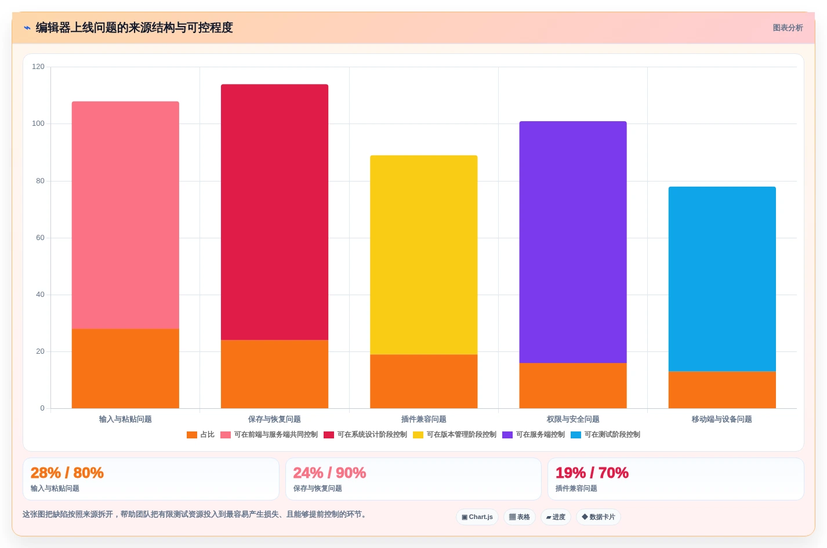827x548 pixels.
Task: Toggle 可在系统设计阶段控制 legend item
Action: [365, 435]
